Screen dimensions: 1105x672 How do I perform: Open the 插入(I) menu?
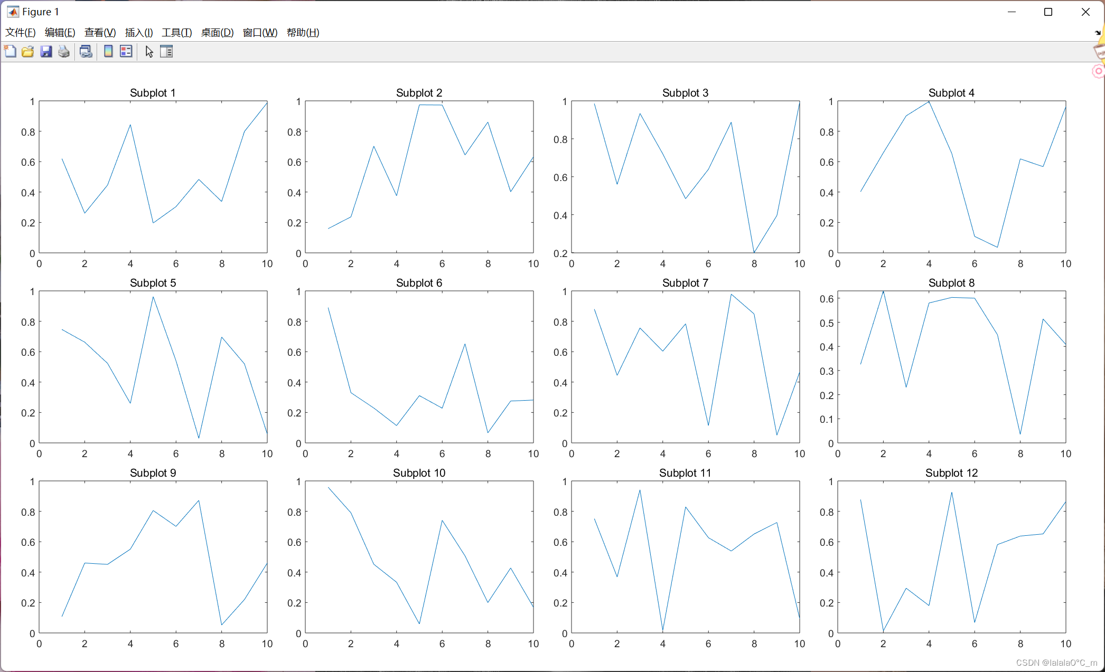139,33
